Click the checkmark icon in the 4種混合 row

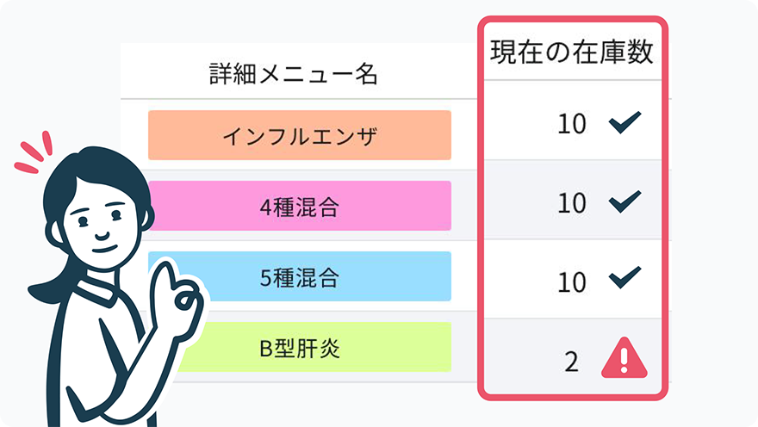point(624,201)
